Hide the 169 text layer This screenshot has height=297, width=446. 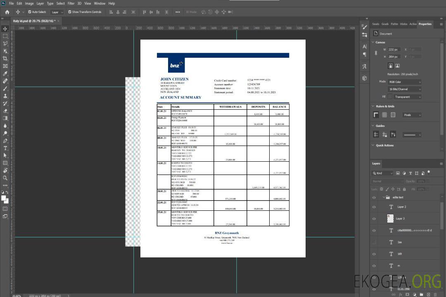tap(374, 254)
